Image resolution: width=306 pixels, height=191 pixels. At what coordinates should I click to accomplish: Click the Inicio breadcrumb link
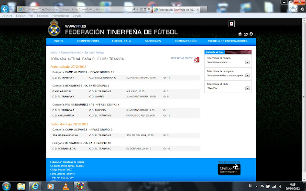(54, 53)
